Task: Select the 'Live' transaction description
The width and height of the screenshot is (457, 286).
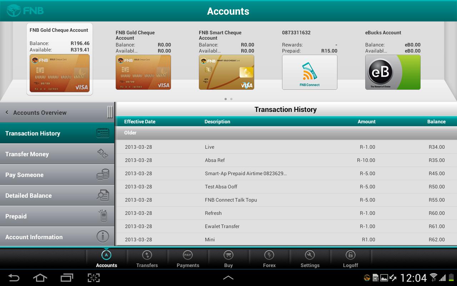Action: (210, 147)
